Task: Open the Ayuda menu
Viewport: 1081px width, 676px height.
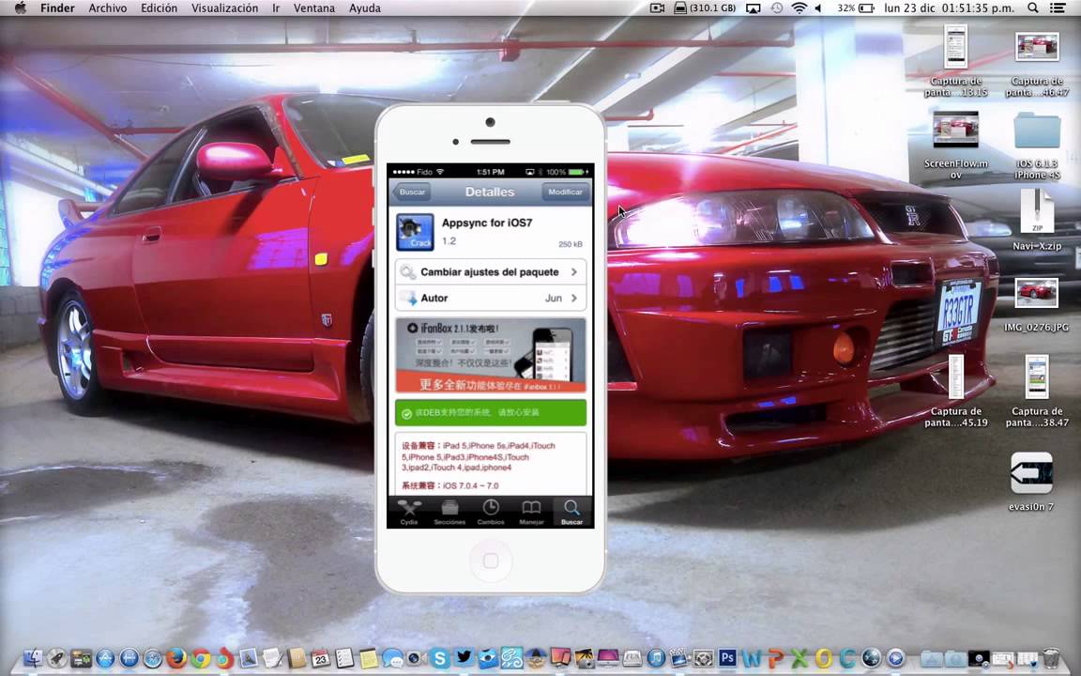Action: (x=365, y=8)
